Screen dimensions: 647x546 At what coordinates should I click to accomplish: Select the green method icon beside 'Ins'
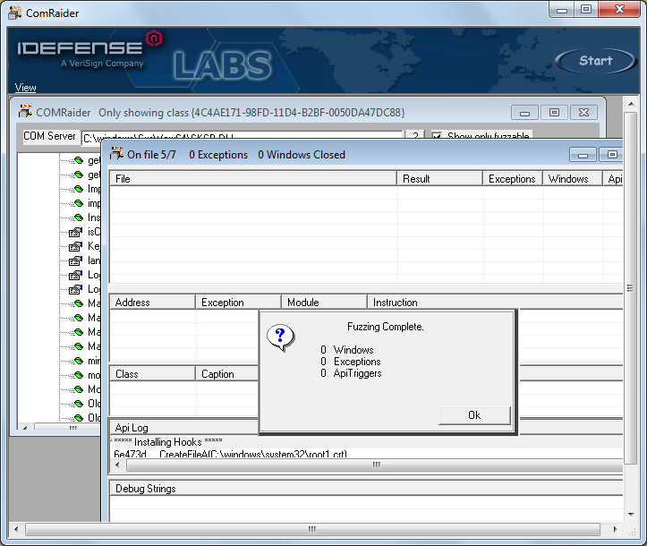tap(77, 218)
